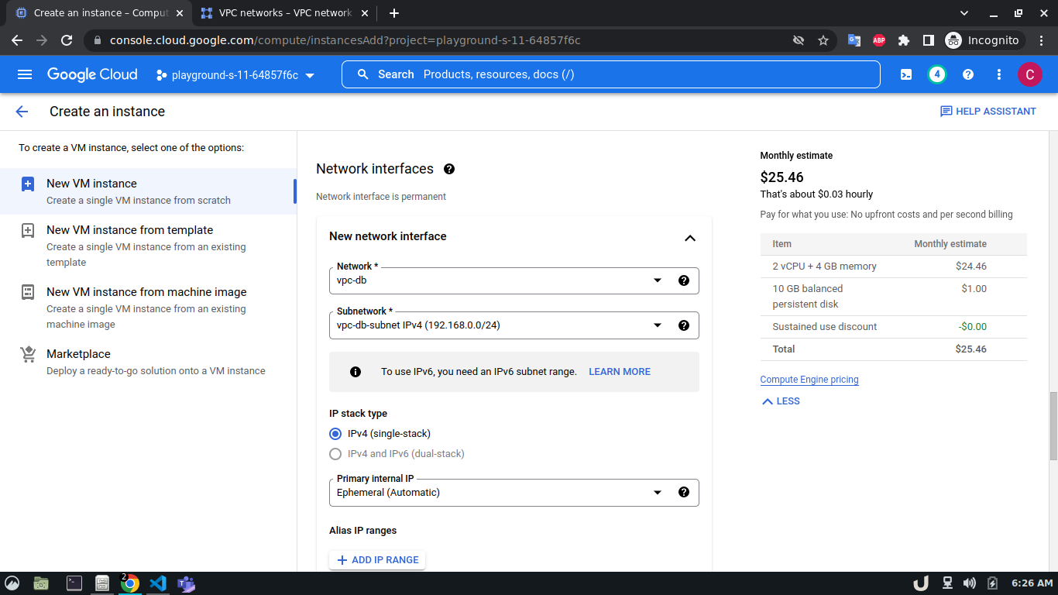
Task: Click help icon for Network field
Action: tap(684, 280)
